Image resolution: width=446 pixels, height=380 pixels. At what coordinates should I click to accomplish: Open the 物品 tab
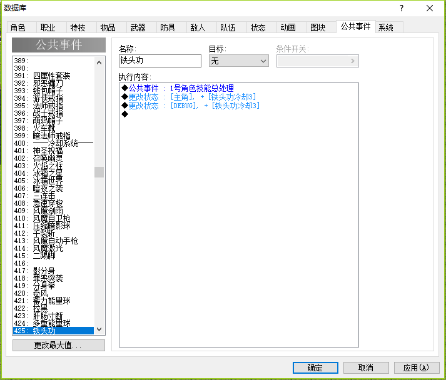coord(111,27)
